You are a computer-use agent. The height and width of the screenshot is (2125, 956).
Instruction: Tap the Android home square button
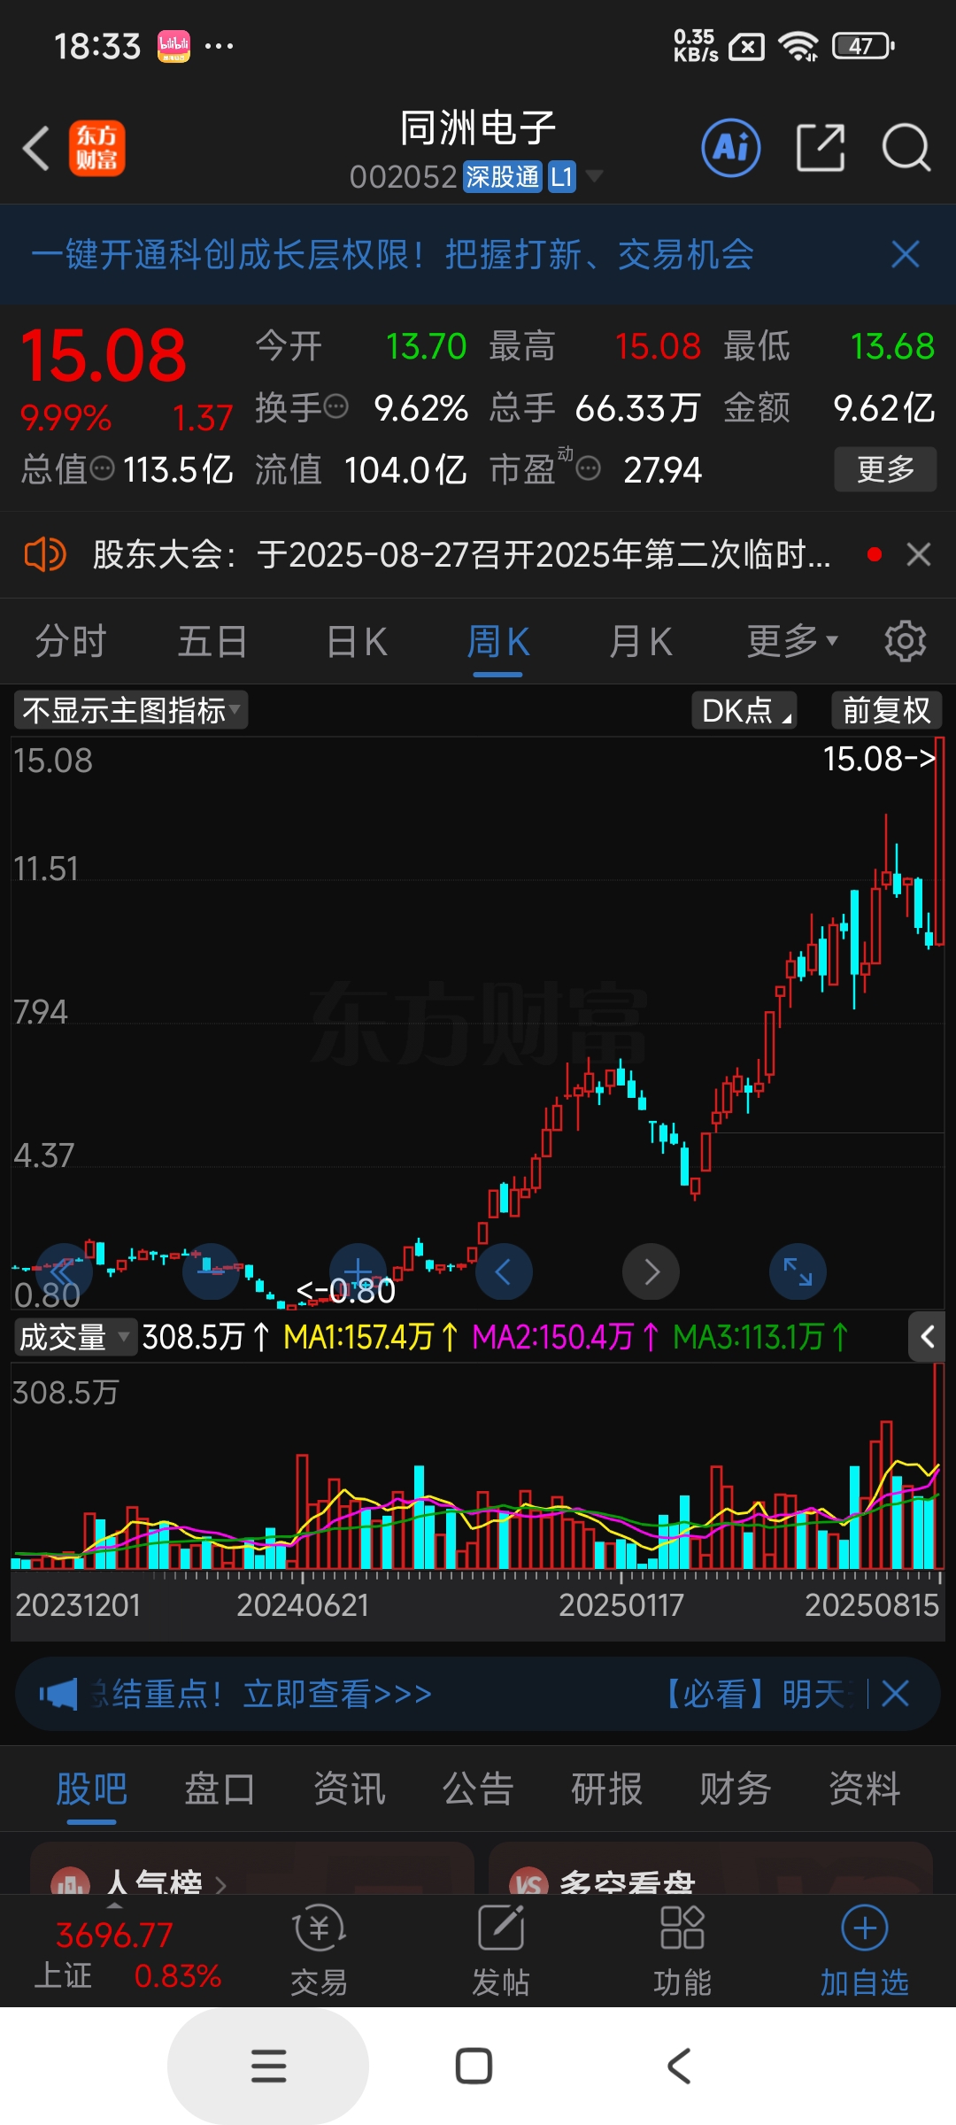click(x=474, y=2066)
